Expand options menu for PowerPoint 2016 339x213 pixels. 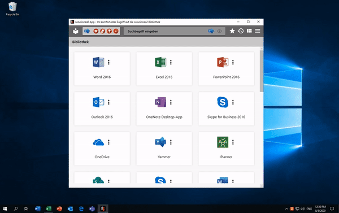[x=233, y=62]
